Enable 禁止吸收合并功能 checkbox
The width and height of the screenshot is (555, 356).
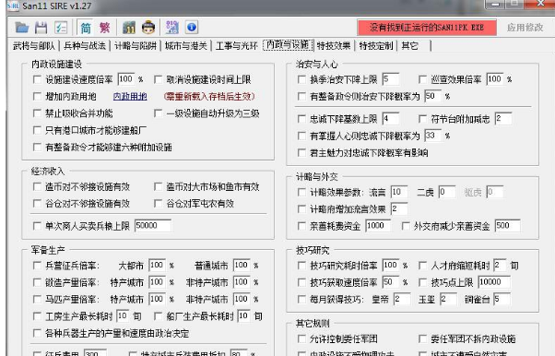[x=37, y=113]
